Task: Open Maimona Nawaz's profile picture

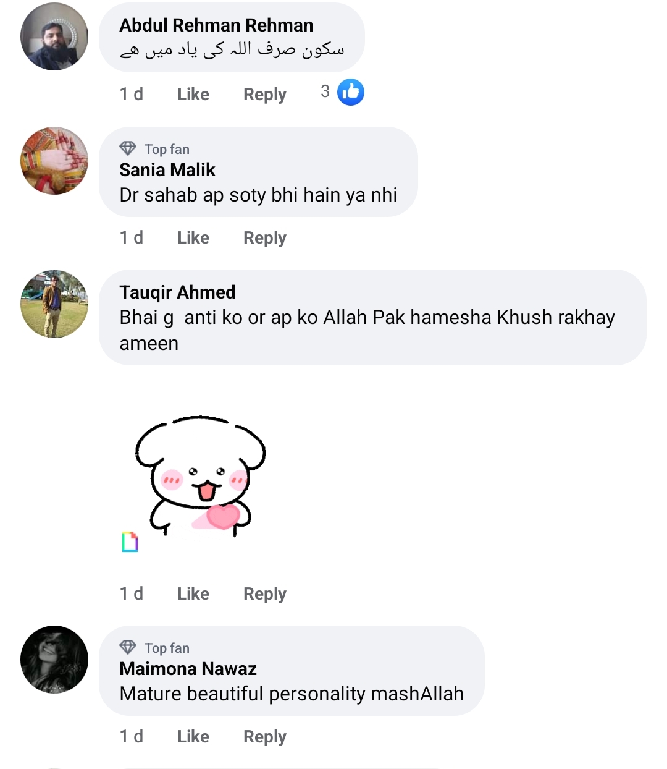Action: (x=54, y=660)
